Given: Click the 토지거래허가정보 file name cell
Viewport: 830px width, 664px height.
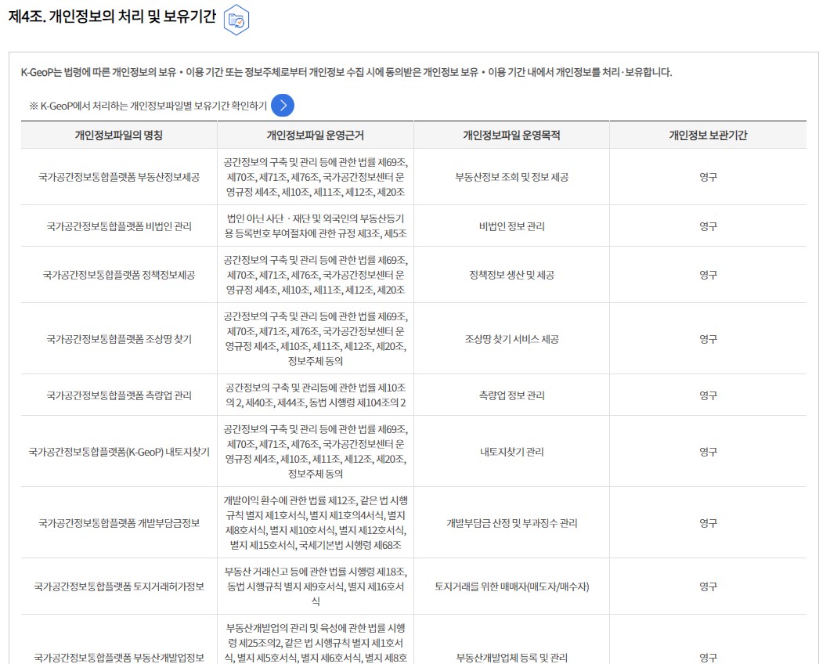Looking at the screenshot, I should pos(119,586).
